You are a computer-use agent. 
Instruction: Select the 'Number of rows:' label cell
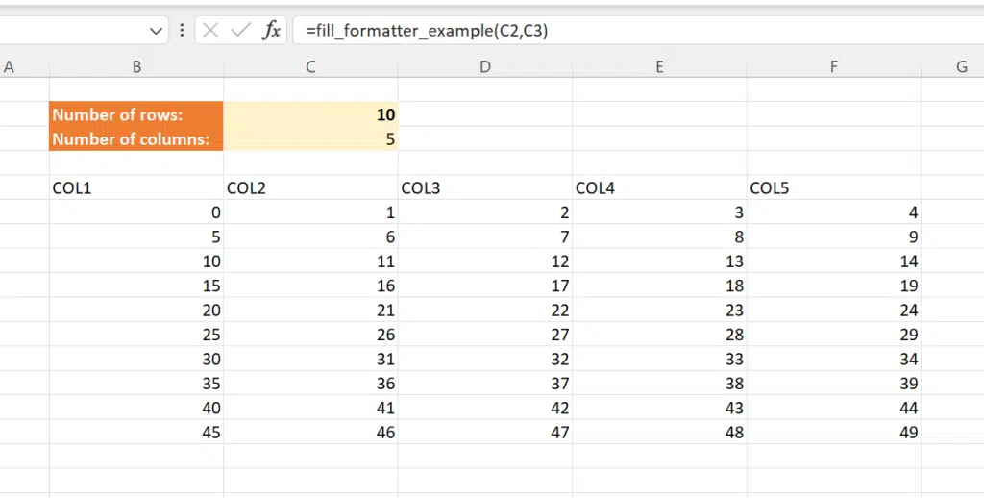(x=136, y=114)
